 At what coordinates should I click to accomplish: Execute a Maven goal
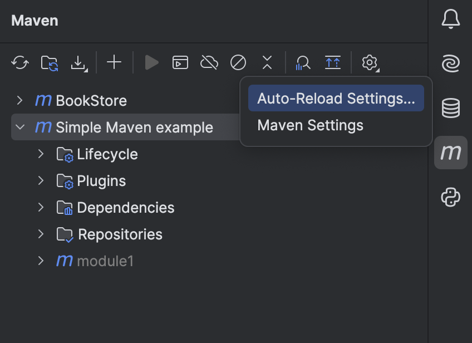[x=180, y=62]
